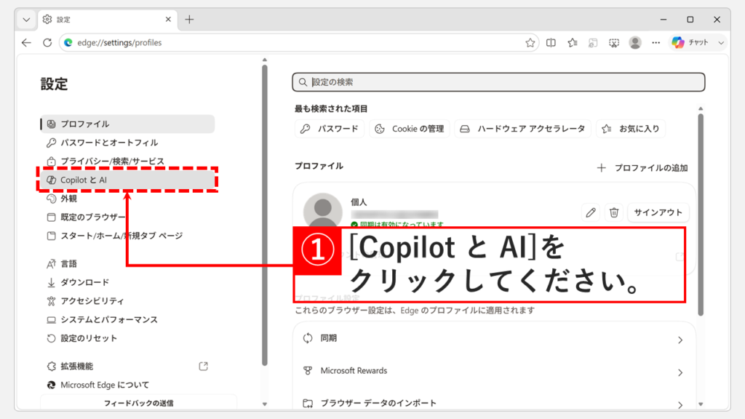Screen dimensions: 745x419
Task: Open システムとパフォーマンス settings
Action: [127, 320]
